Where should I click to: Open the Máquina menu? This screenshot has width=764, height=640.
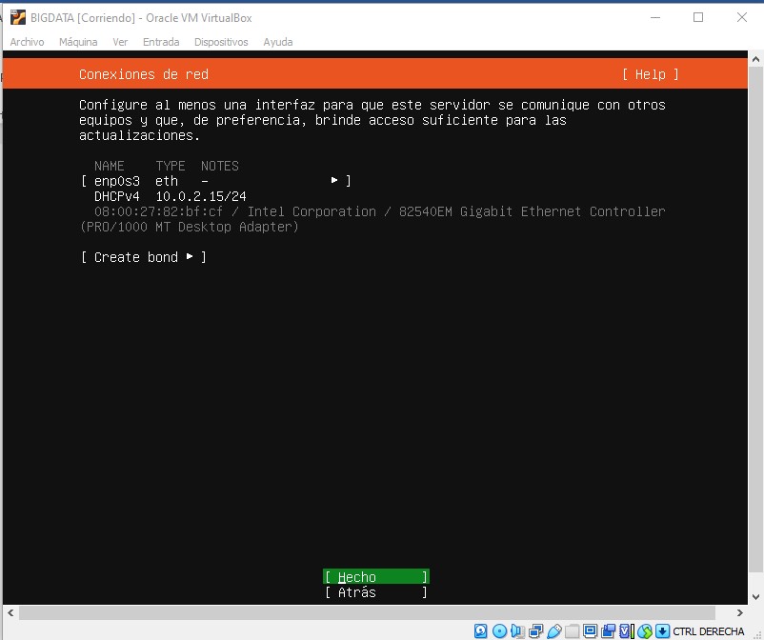tap(77, 42)
